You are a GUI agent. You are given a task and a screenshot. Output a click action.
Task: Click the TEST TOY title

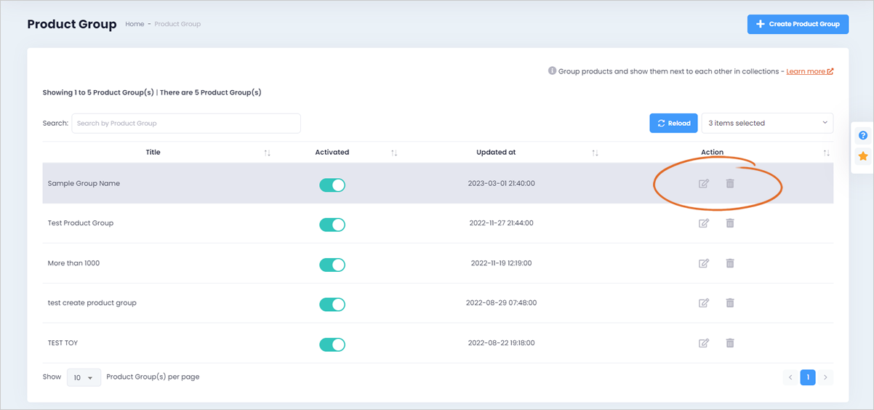(x=63, y=342)
